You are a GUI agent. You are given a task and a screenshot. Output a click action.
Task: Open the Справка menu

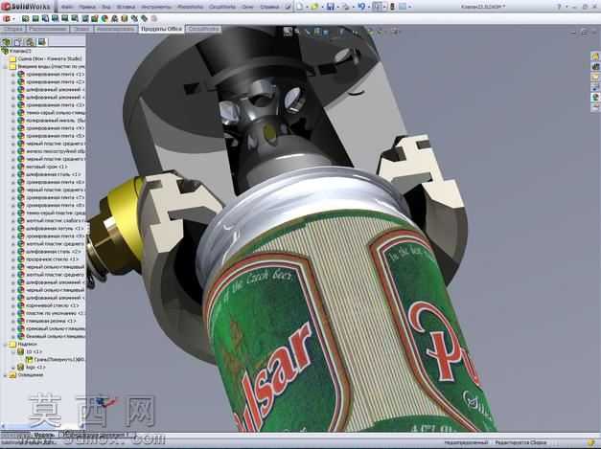[269, 7]
